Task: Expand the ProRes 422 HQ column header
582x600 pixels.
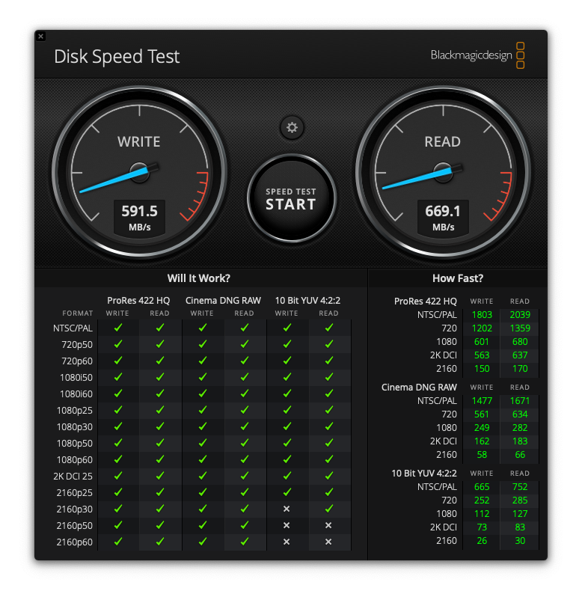Action: click(x=138, y=300)
